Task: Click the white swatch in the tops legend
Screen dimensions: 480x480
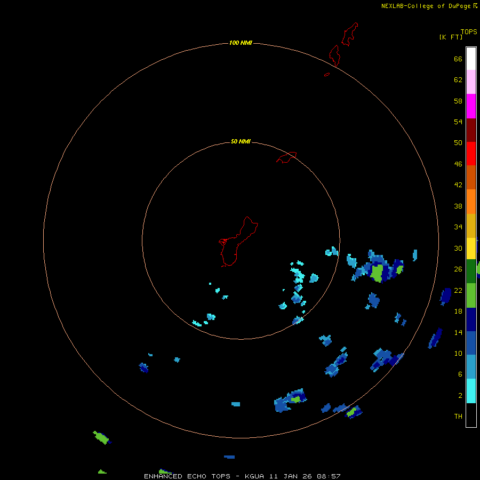Action: pyautogui.click(x=471, y=59)
